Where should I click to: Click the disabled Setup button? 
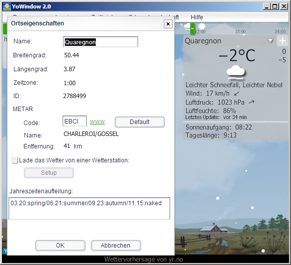tap(49, 173)
